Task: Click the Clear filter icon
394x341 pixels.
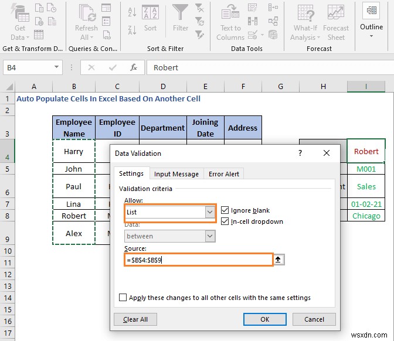Action: 199,8
